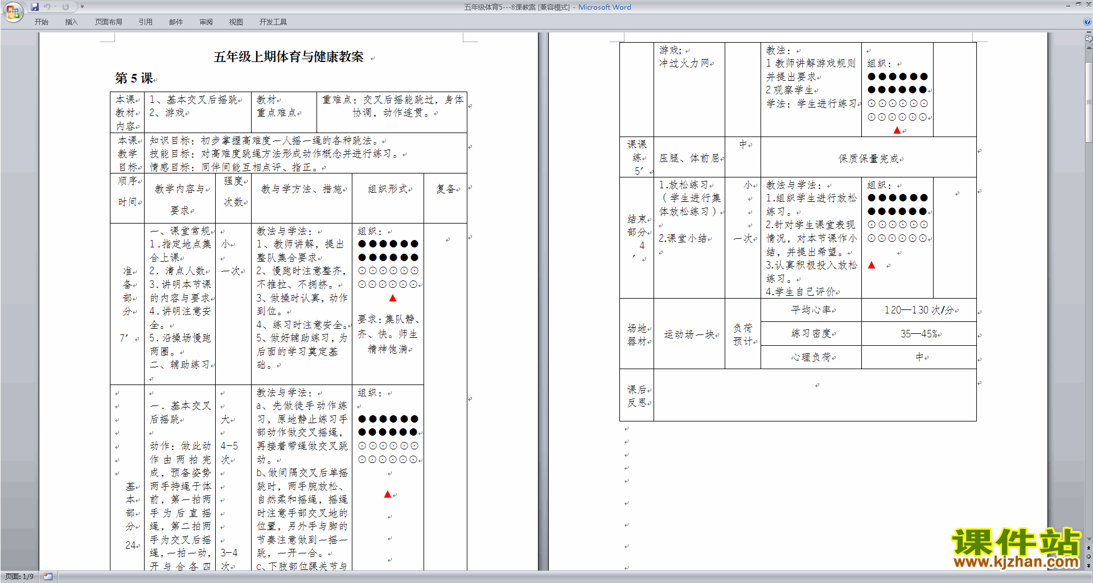Click the blue Help question-mark icon
The image size is (1093, 583).
point(1087,22)
